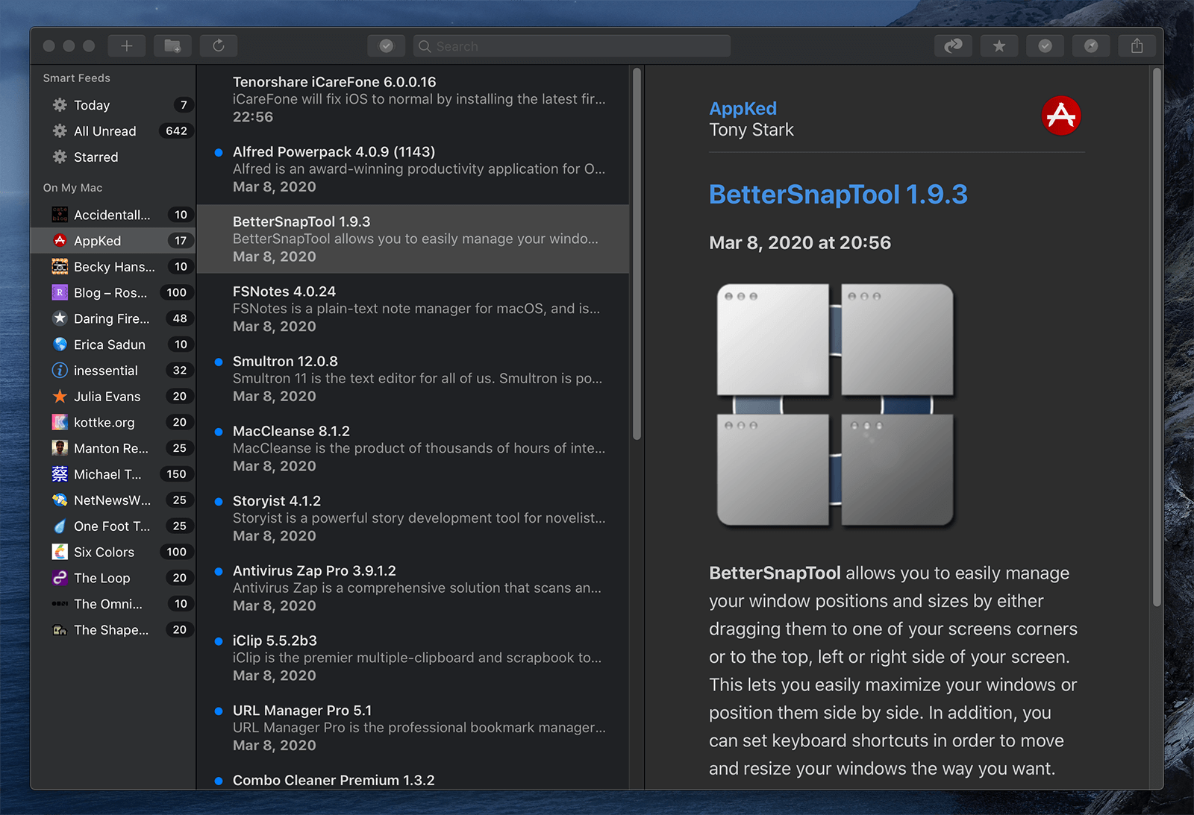1194x815 pixels.
Task: Click the Six Colors feed icon
Action: (x=60, y=552)
